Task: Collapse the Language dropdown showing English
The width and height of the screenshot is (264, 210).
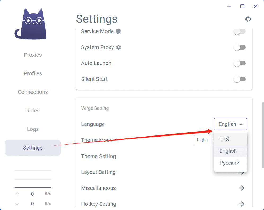Action: tap(230, 124)
